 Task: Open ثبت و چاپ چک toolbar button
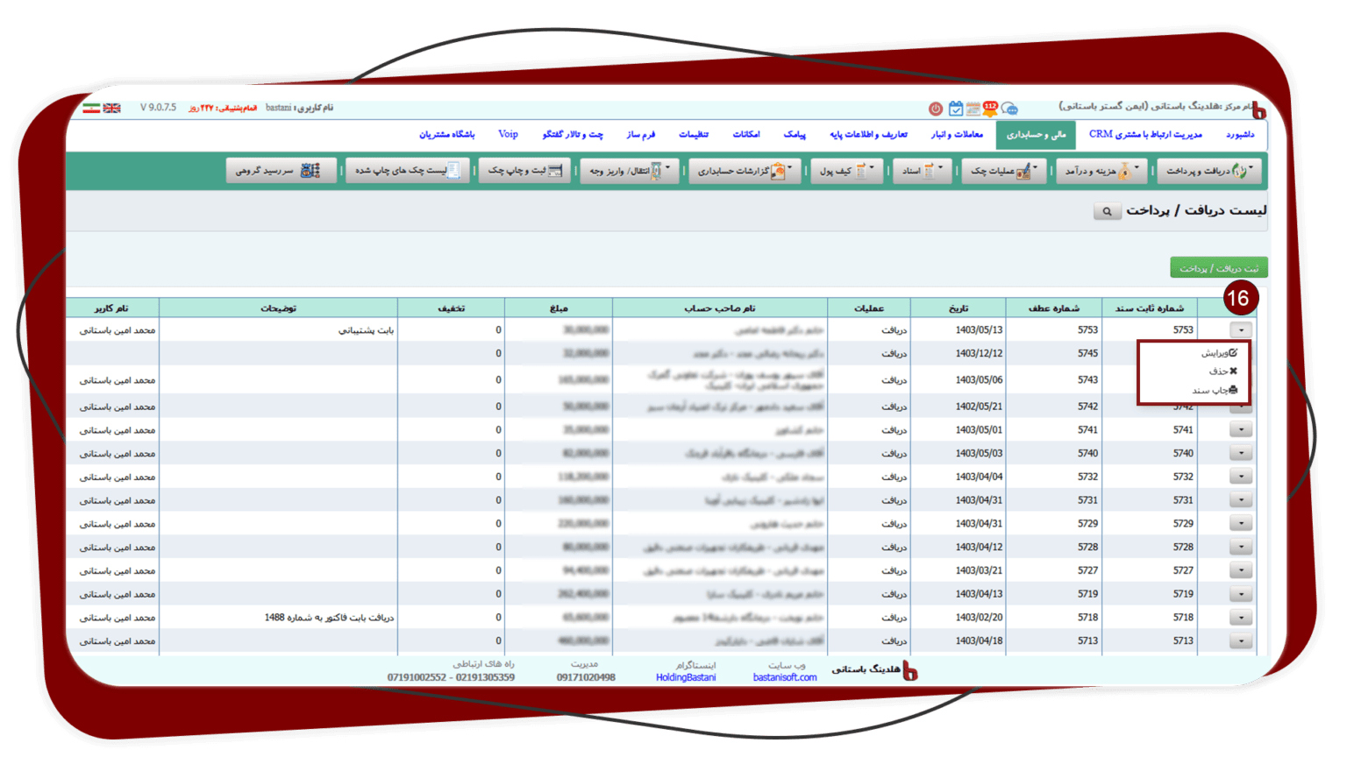524,170
